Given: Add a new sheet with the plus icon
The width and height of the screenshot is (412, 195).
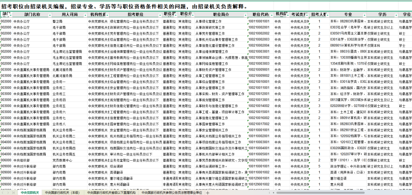Looking at the screenshot, I should point(208,193).
